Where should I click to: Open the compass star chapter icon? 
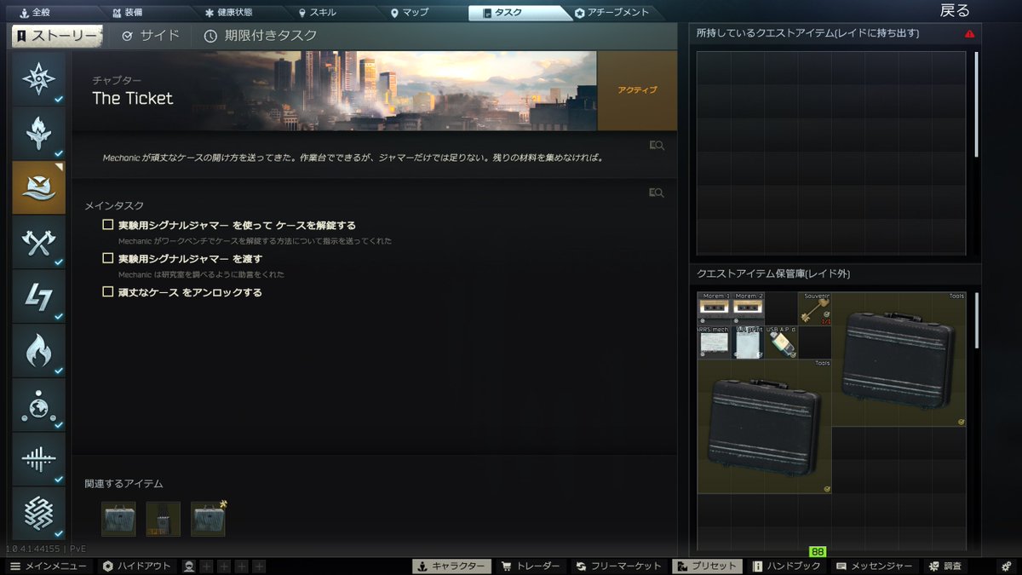(38, 78)
